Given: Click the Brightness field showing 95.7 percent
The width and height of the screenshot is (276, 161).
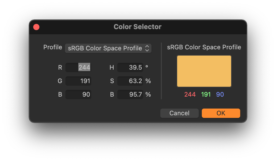Looking at the screenshot, I should pyautogui.click(x=130, y=94).
